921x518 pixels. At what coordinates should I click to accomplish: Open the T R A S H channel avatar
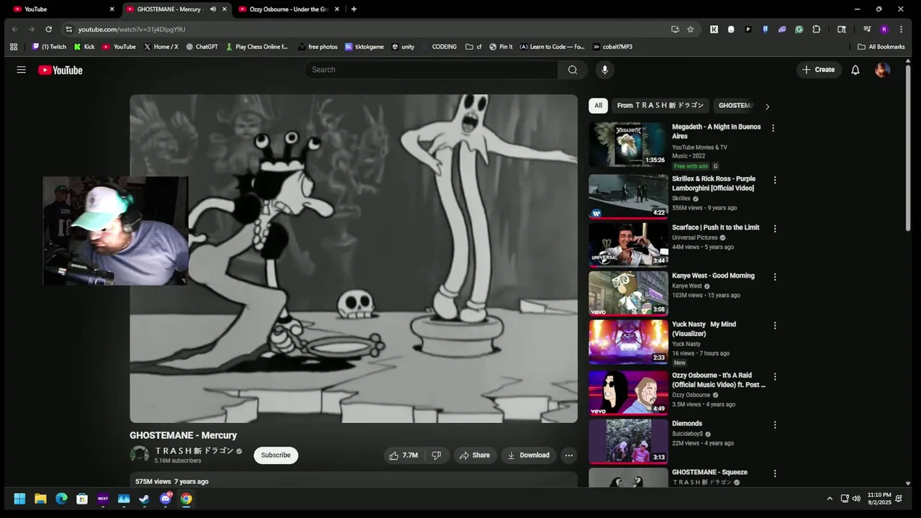139,455
